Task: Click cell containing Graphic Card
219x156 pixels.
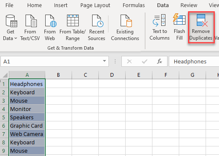Action: [x=27, y=126]
